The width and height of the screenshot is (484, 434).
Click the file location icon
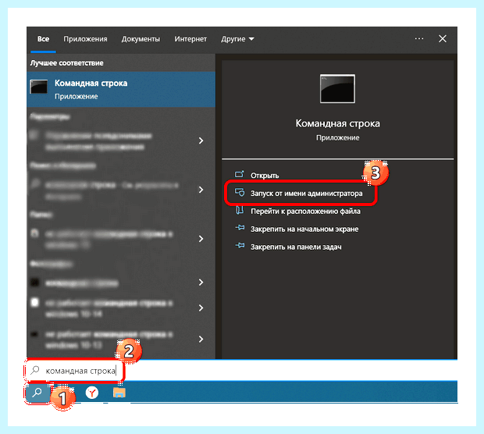240,211
